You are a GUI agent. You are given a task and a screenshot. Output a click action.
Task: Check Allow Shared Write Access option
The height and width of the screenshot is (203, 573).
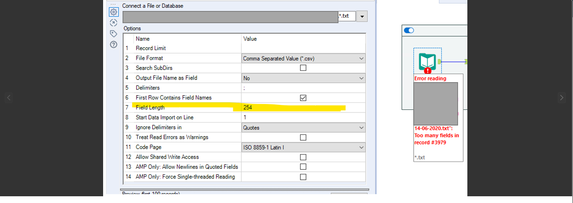pyautogui.click(x=303, y=157)
